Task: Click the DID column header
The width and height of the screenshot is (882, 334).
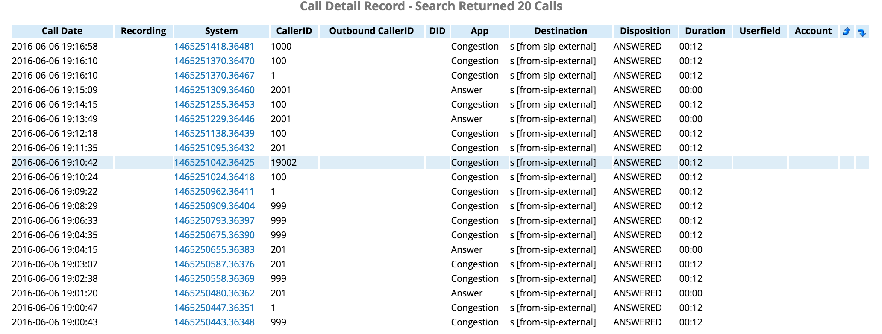Action: [x=437, y=31]
